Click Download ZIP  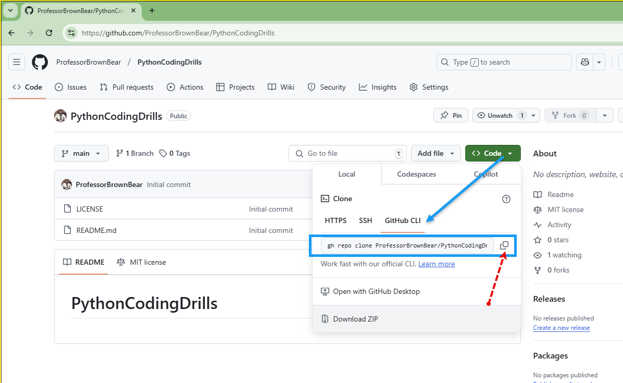click(350, 319)
